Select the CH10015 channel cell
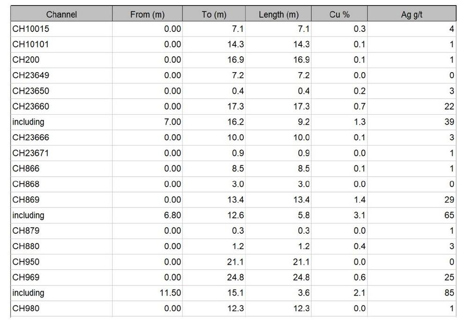This screenshot has height=320, width=469. (61, 29)
